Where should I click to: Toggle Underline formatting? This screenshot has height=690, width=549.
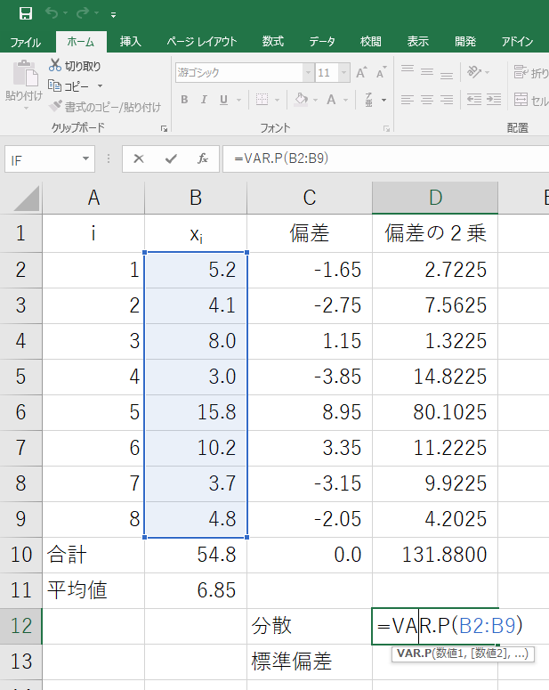pyautogui.click(x=224, y=100)
